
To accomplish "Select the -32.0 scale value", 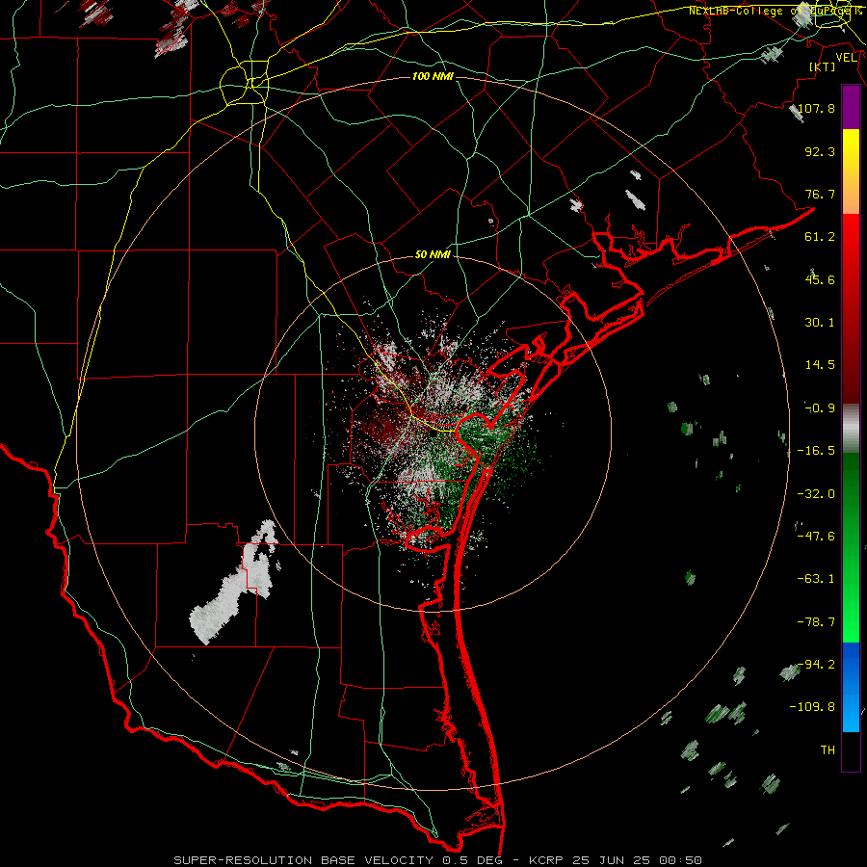I will [x=816, y=494].
